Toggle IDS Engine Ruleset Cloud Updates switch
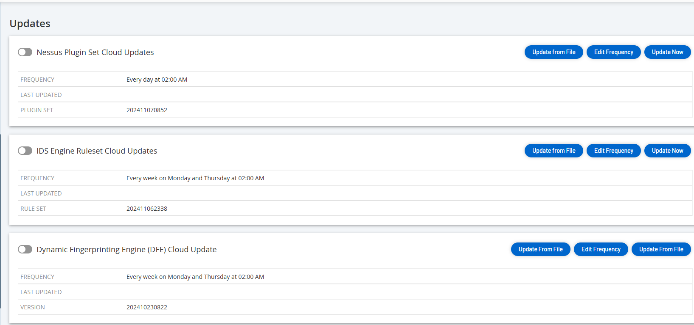The image size is (694, 325). pos(25,151)
